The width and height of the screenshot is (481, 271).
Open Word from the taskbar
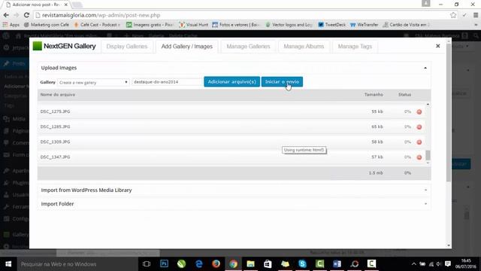[x=337, y=264]
